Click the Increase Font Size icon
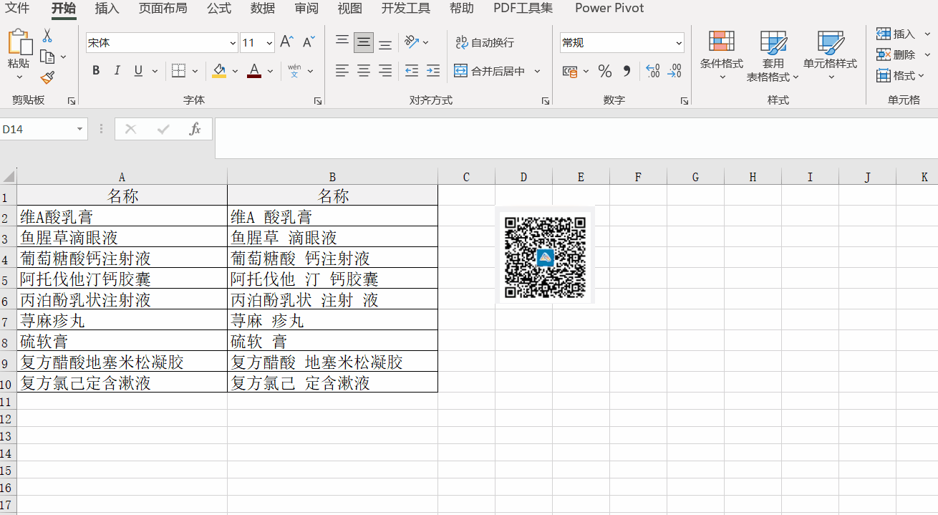 [x=286, y=42]
